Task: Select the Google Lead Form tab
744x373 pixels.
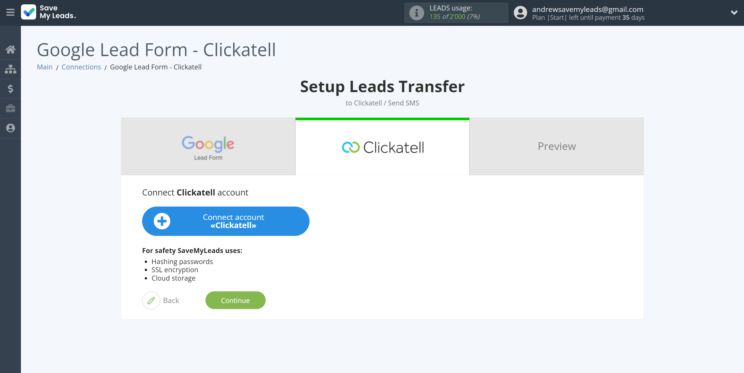Action: 208,146
